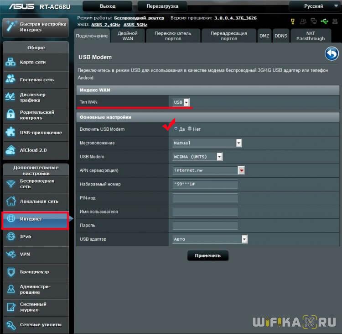Select Нет to disable USB Modem
This screenshot has width=342, height=334.
[190, 129]
